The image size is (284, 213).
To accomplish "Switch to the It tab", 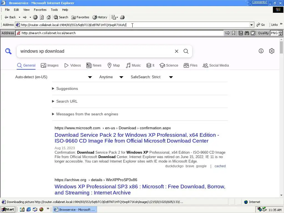I will (x=150, y=65).
